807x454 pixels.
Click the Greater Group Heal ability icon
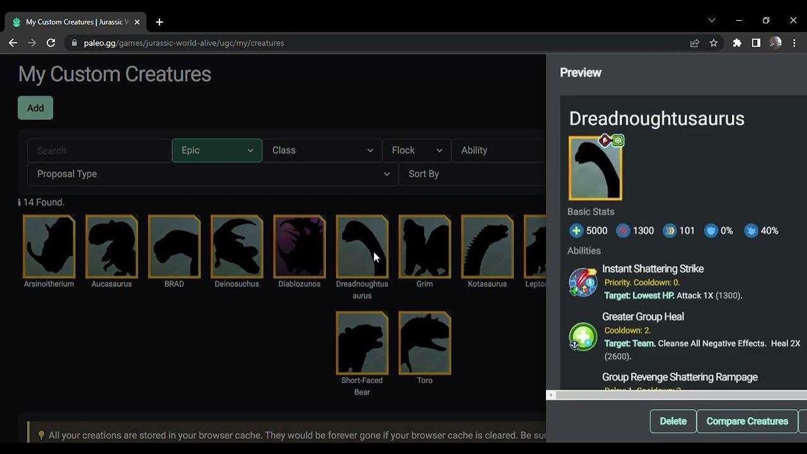click(583, 337)
